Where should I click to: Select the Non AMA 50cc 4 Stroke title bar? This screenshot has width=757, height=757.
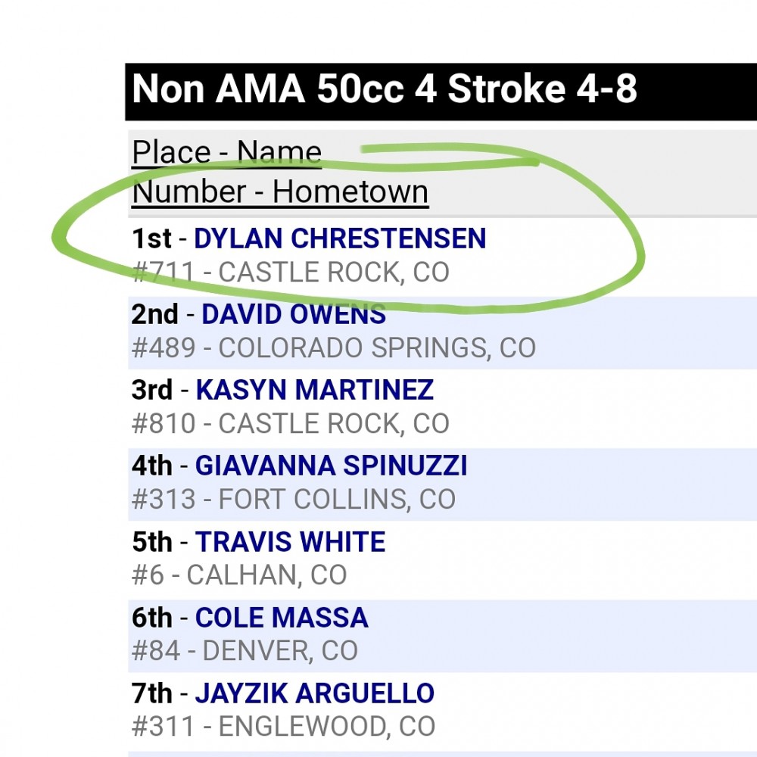tap(441, 92)
